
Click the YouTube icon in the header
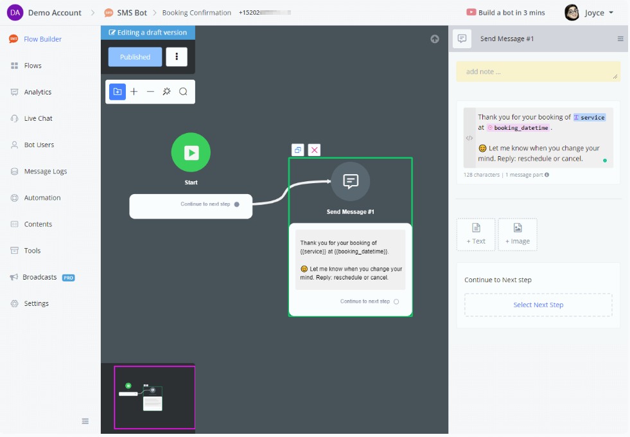pos(471,12)
